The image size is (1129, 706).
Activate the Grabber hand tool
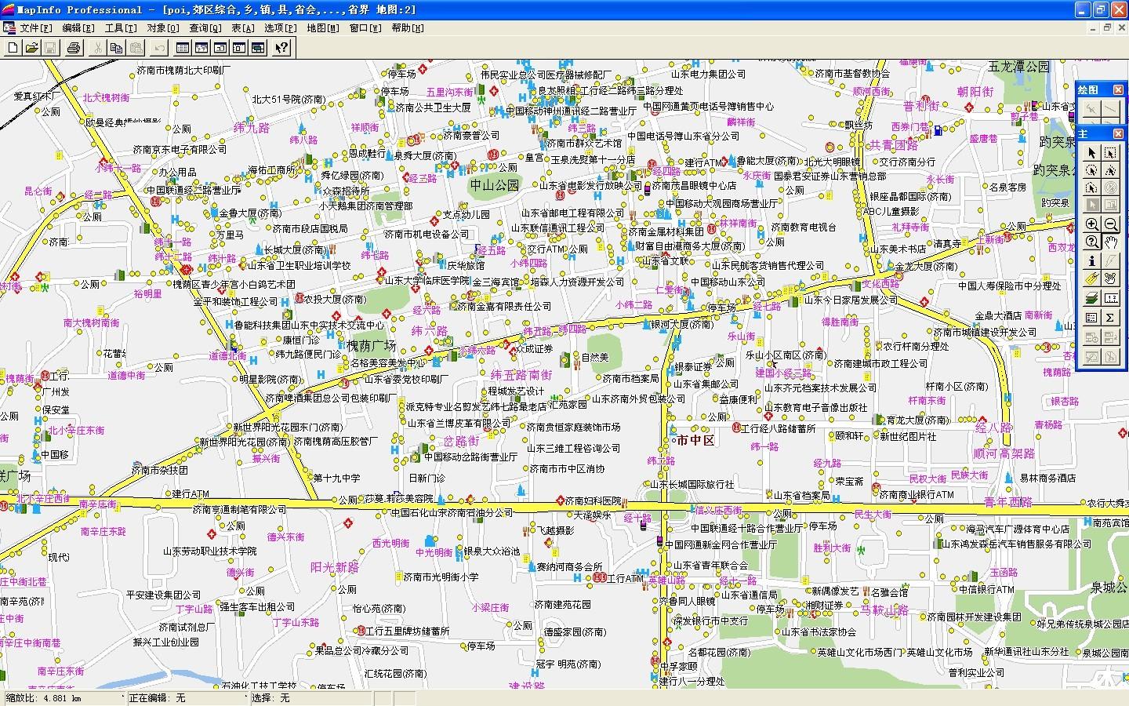coord(1111,242)
